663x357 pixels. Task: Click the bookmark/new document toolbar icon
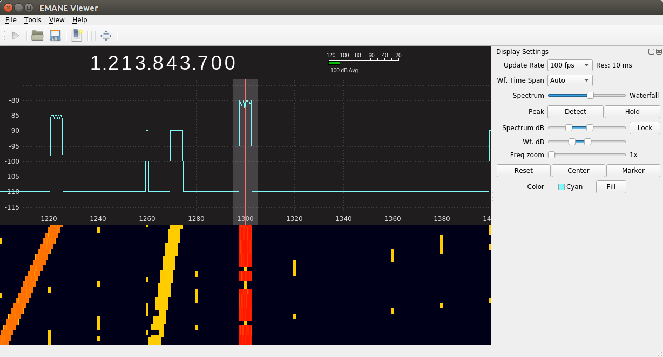point(77,36)
